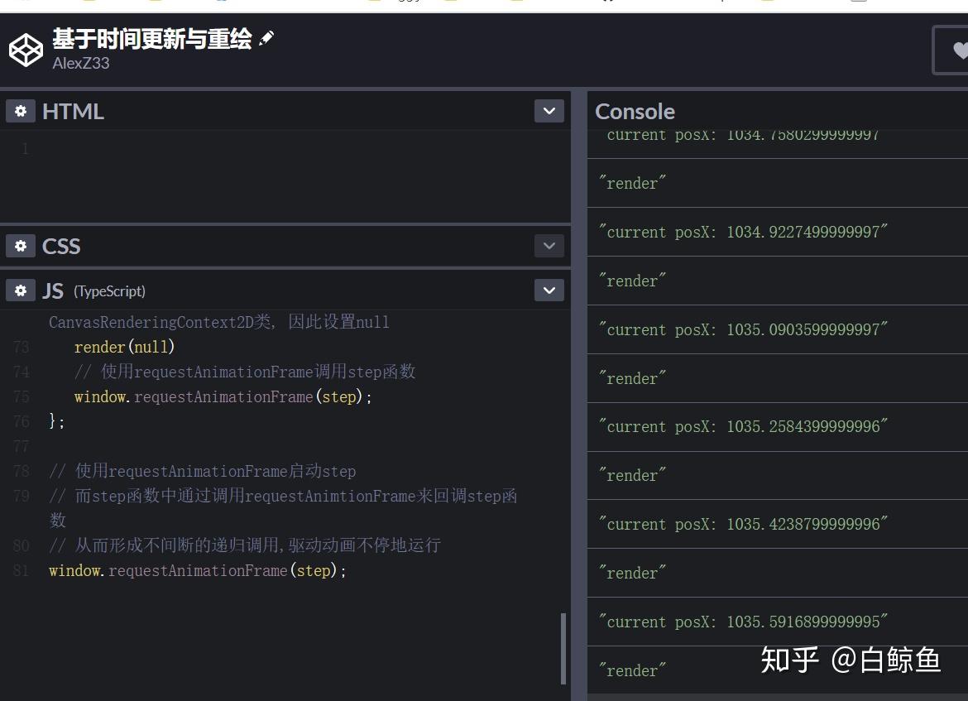
Task: Expand the HTML panel dropdown chevron
Action: pos(549,111)
